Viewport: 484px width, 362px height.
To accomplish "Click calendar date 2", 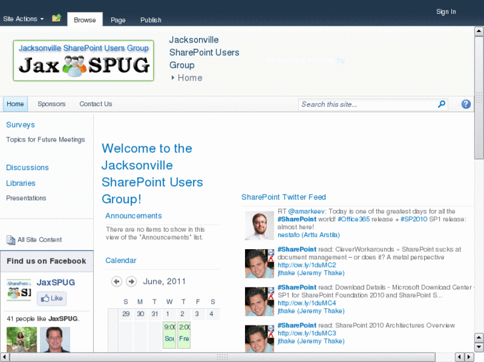I will (x=182, y=314).
